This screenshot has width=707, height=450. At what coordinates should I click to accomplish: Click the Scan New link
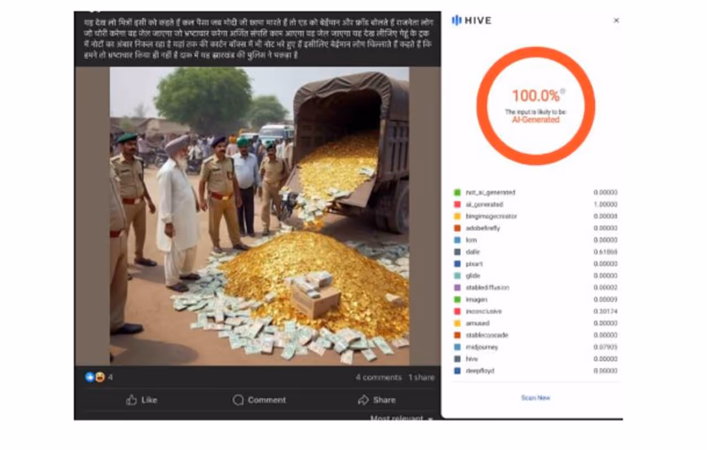(535, 398)
